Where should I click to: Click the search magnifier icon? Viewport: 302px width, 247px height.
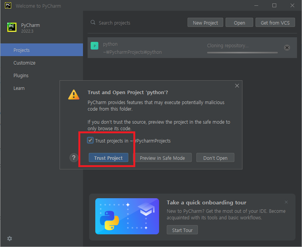point(93,22)
